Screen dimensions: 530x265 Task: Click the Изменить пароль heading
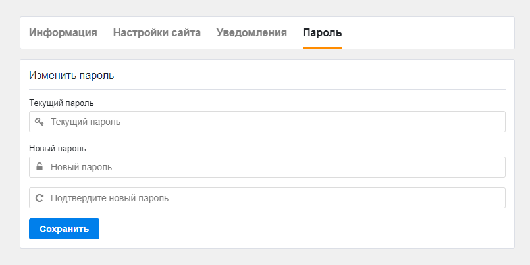pyautogui.click(x=71, y=75)
